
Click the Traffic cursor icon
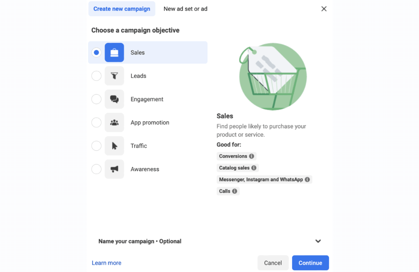click(114, 146)
